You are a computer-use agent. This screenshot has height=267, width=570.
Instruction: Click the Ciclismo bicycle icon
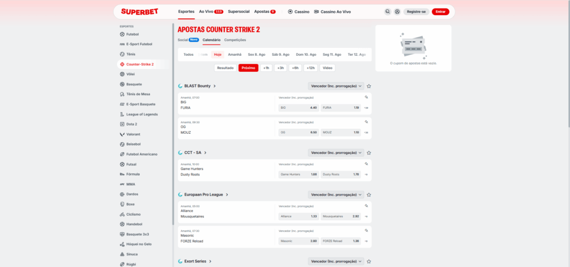[x=122, y=214]
